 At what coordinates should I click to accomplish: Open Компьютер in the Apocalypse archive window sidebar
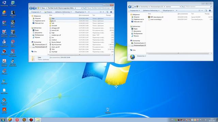pyautogui.click(x=135, y=41)
